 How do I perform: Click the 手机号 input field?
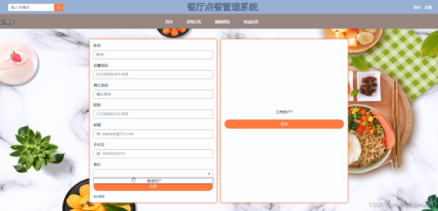153,154
